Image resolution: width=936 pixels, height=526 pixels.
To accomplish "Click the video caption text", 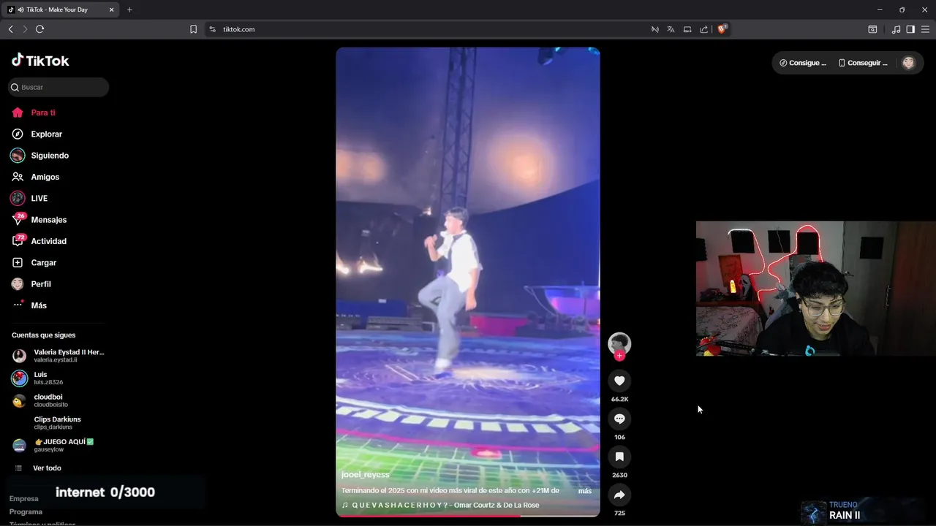I will (x=450, y=491).
